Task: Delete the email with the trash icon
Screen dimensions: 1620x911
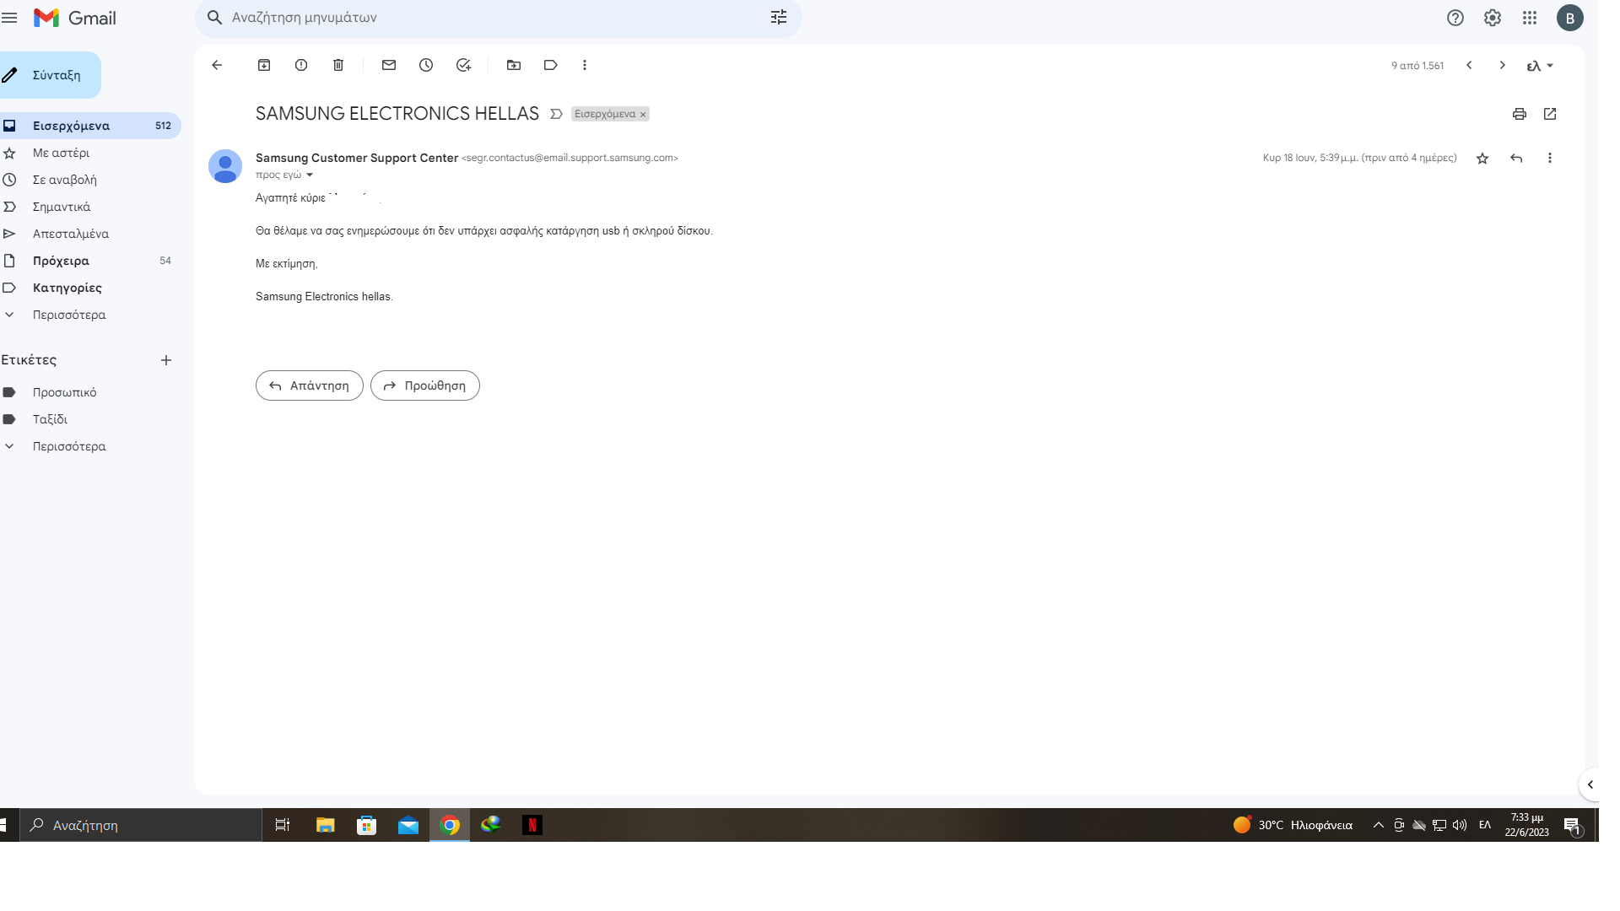Action: [x=338, y=65]
